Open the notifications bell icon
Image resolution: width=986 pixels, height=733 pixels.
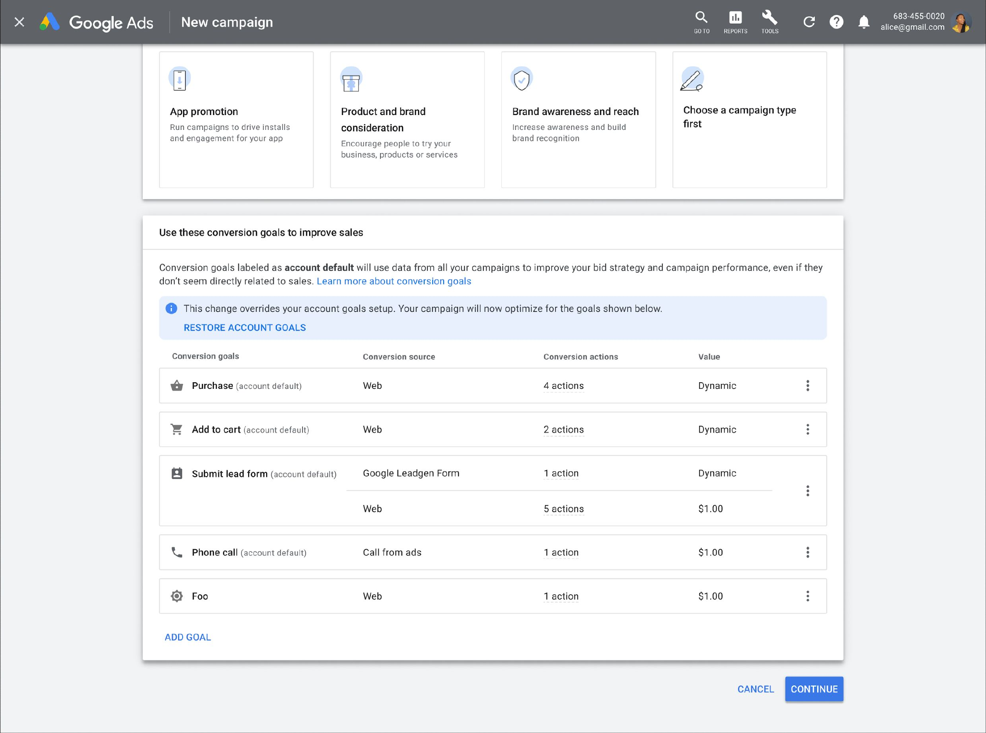click(863, 22)
